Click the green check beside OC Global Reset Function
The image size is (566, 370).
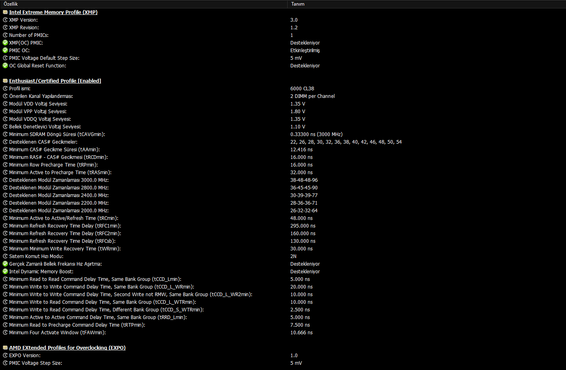(x=5, y=66)
